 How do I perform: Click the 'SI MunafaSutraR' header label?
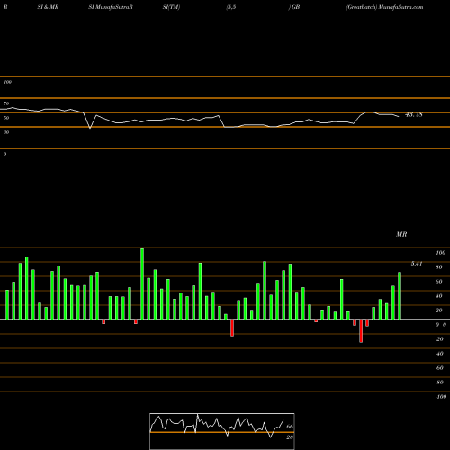(111, 7)
